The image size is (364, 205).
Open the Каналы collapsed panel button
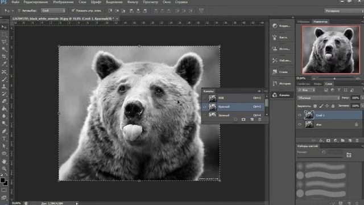[x=282, y=95]
